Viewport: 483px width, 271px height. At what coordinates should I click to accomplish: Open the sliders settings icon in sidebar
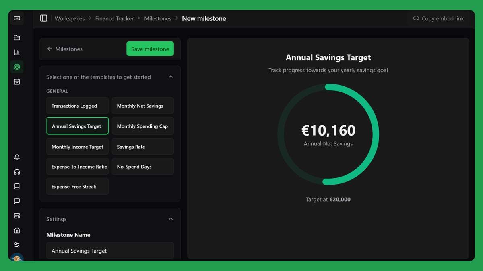pos(17,245)
